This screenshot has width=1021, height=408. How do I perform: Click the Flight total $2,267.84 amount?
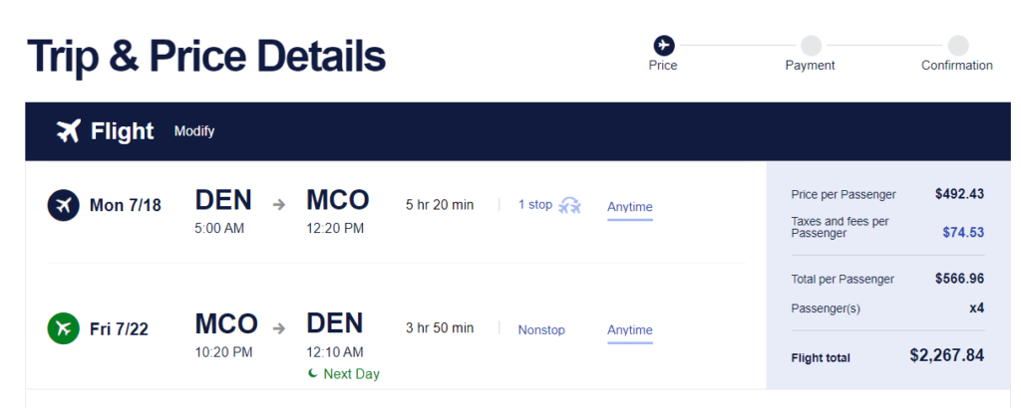click(x=947, y=355)
